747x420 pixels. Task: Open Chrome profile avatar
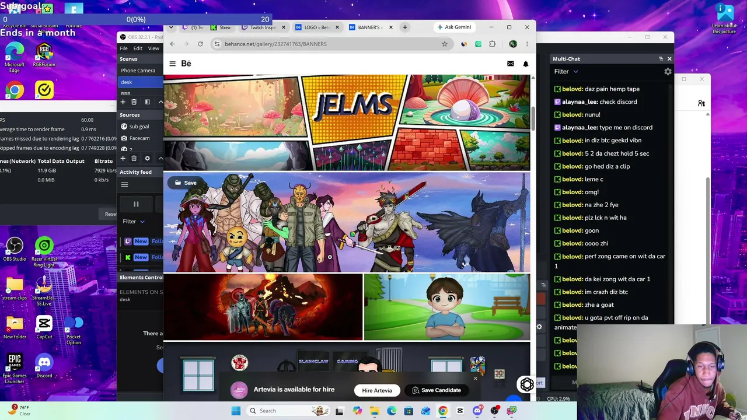click(x=513, y=44)
